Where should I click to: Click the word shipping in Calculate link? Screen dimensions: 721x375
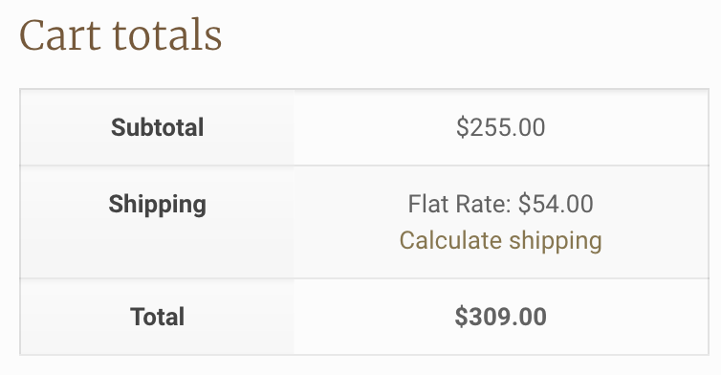[x=556, y=241]
